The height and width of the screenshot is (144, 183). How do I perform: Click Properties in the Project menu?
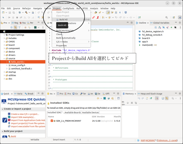[x=61, y=45]
